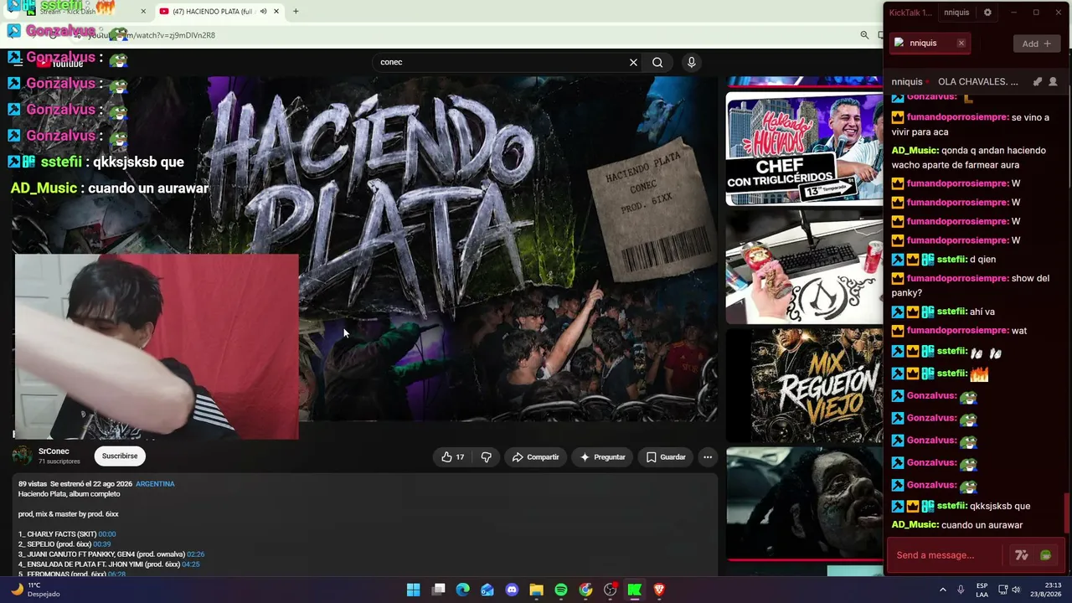
Task: Open the Kick app from the taskbar
Action: [635, 590]
